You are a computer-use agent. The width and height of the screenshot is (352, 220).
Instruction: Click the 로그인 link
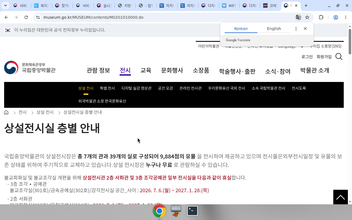307,57
